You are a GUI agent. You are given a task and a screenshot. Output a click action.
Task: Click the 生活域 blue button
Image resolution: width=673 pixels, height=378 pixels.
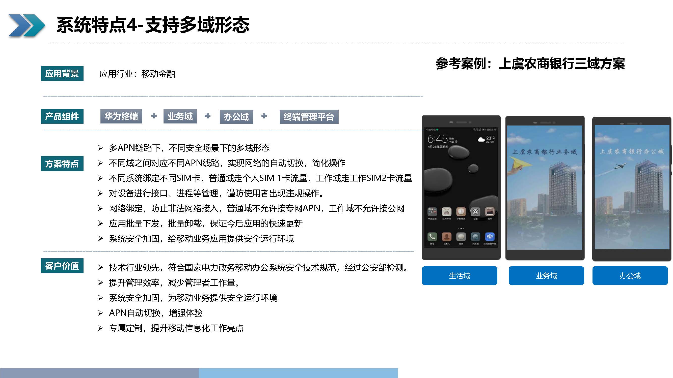pos(460,275)
